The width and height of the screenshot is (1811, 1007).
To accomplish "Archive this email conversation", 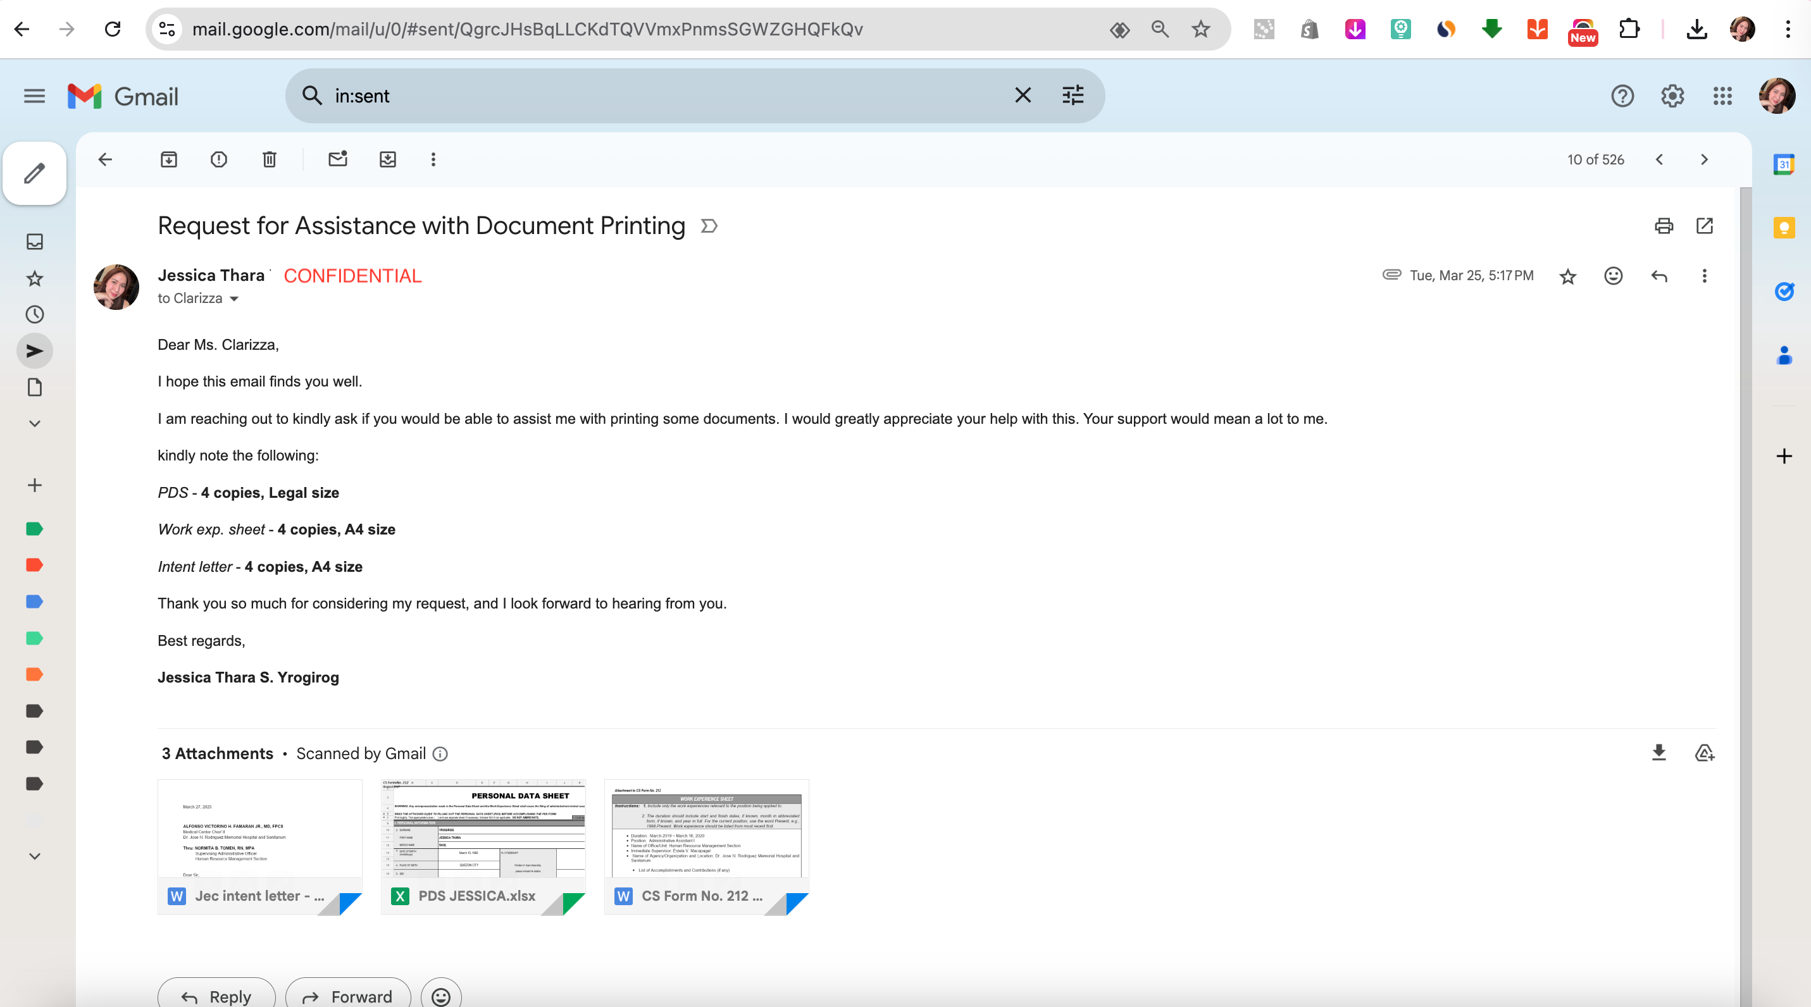I will click(169, 159).
